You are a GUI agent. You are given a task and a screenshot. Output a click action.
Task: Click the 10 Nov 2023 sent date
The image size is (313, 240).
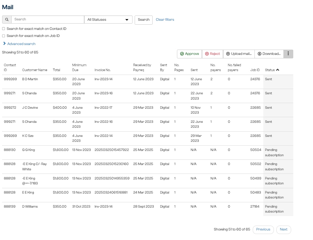click(x=195, y=110)
